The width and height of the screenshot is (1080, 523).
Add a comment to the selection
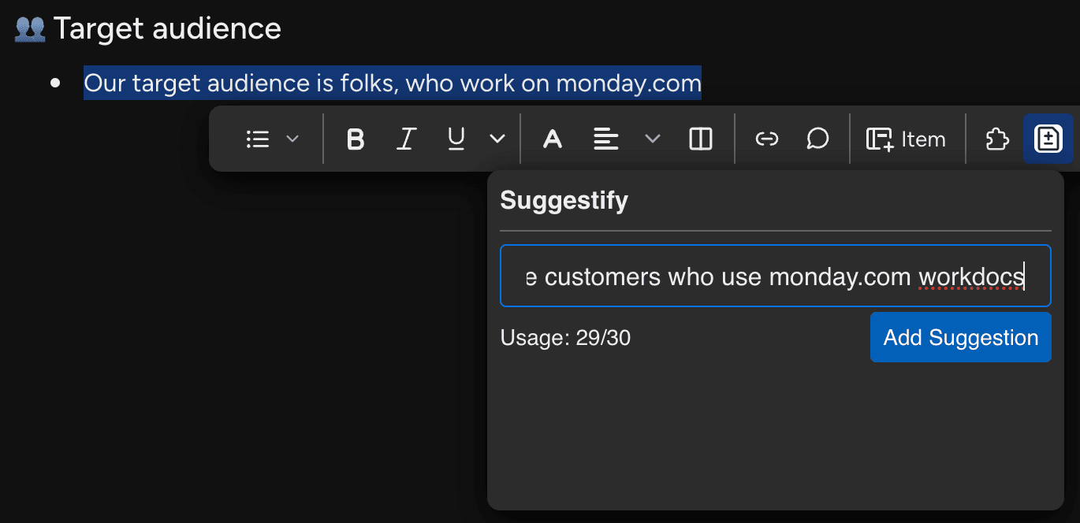pyautogui.click(x=817, y=139)
